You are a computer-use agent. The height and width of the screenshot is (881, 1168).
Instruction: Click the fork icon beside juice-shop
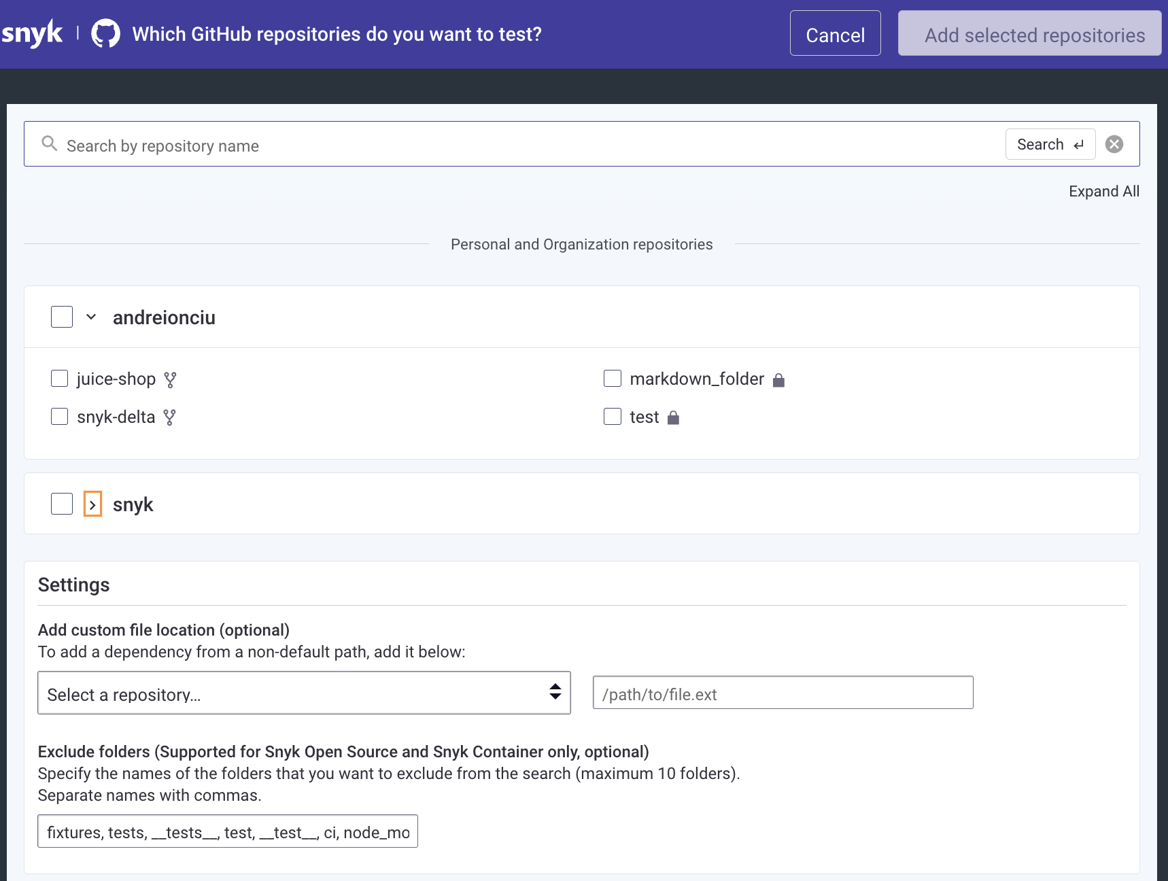tap(170, 379)
